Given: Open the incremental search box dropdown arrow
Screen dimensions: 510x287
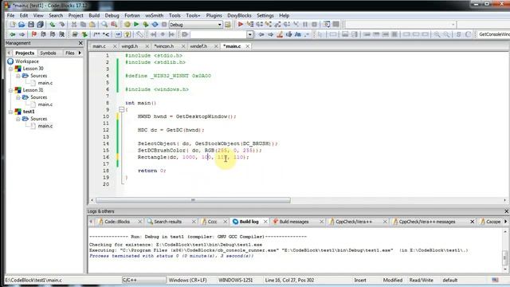Looking at the screenshot, I should coord(249,34).
